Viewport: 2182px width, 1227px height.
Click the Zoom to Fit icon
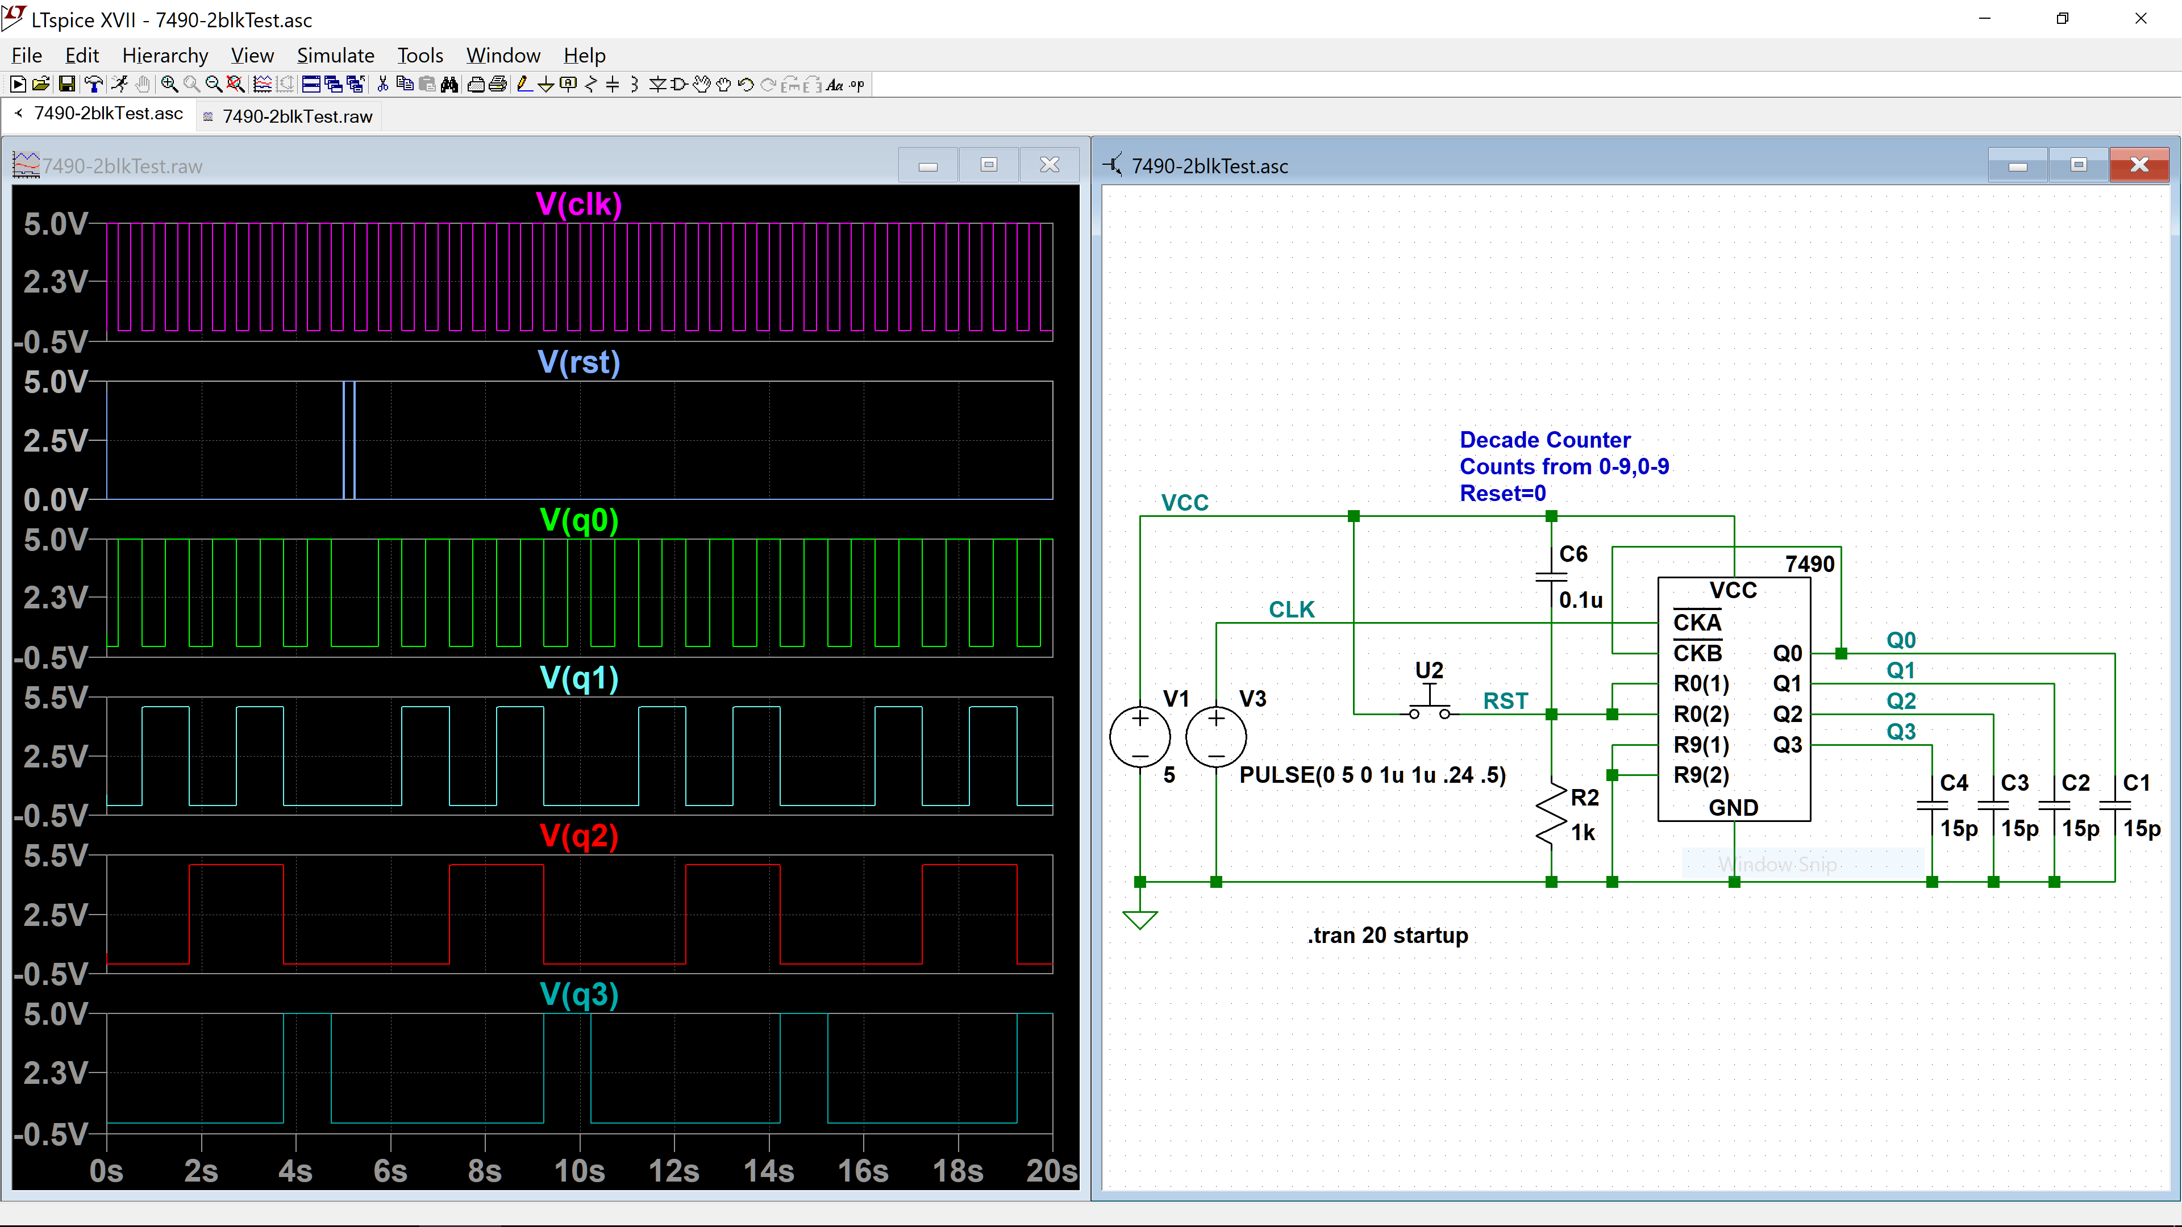click(x=236, y=85)
